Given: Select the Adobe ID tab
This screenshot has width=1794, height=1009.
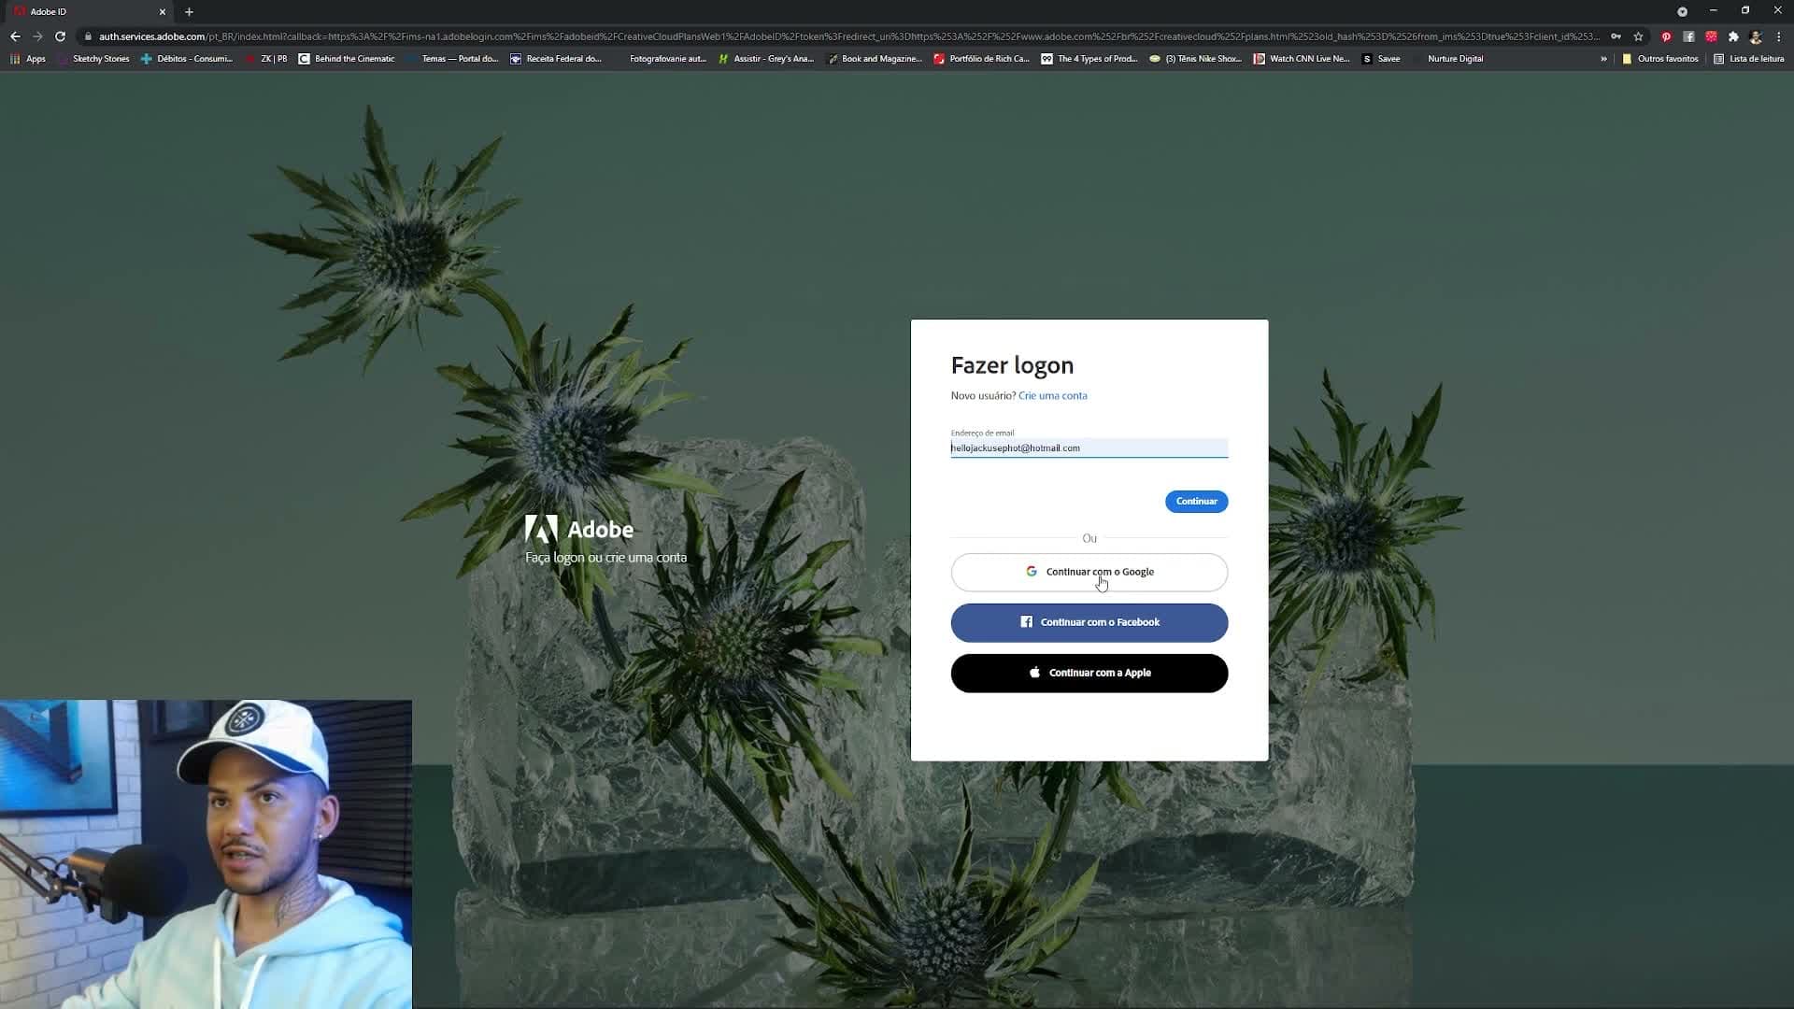Looking at the screenshot, I should pos(89,12).
